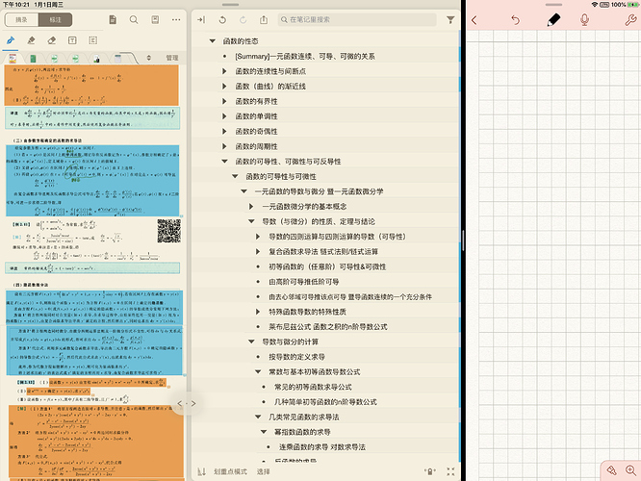
Task: Tap zoom-in magnifier in note app
Action: pyautogui.click(x=630, y=470)
